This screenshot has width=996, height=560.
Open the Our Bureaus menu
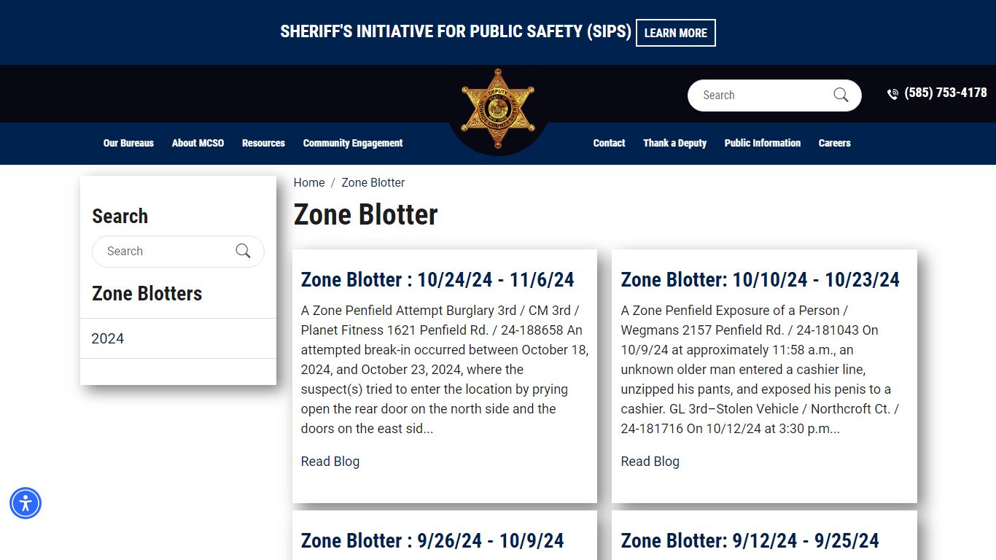click(128, 143)
